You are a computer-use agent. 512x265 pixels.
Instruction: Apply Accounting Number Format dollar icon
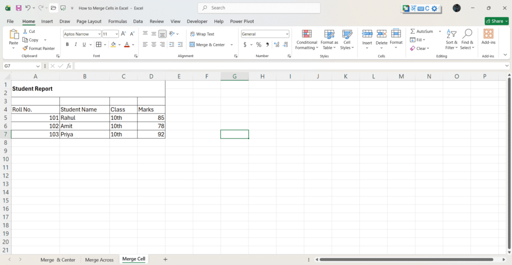point(245,44)
